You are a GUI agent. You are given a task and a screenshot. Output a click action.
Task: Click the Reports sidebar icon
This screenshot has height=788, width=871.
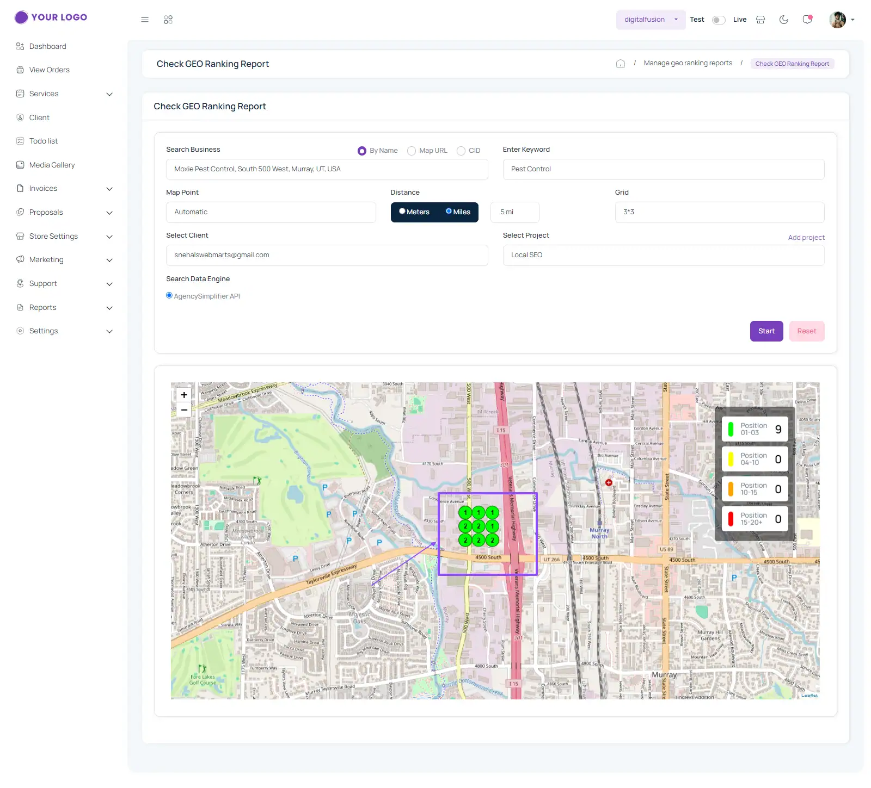click(20, 307)
